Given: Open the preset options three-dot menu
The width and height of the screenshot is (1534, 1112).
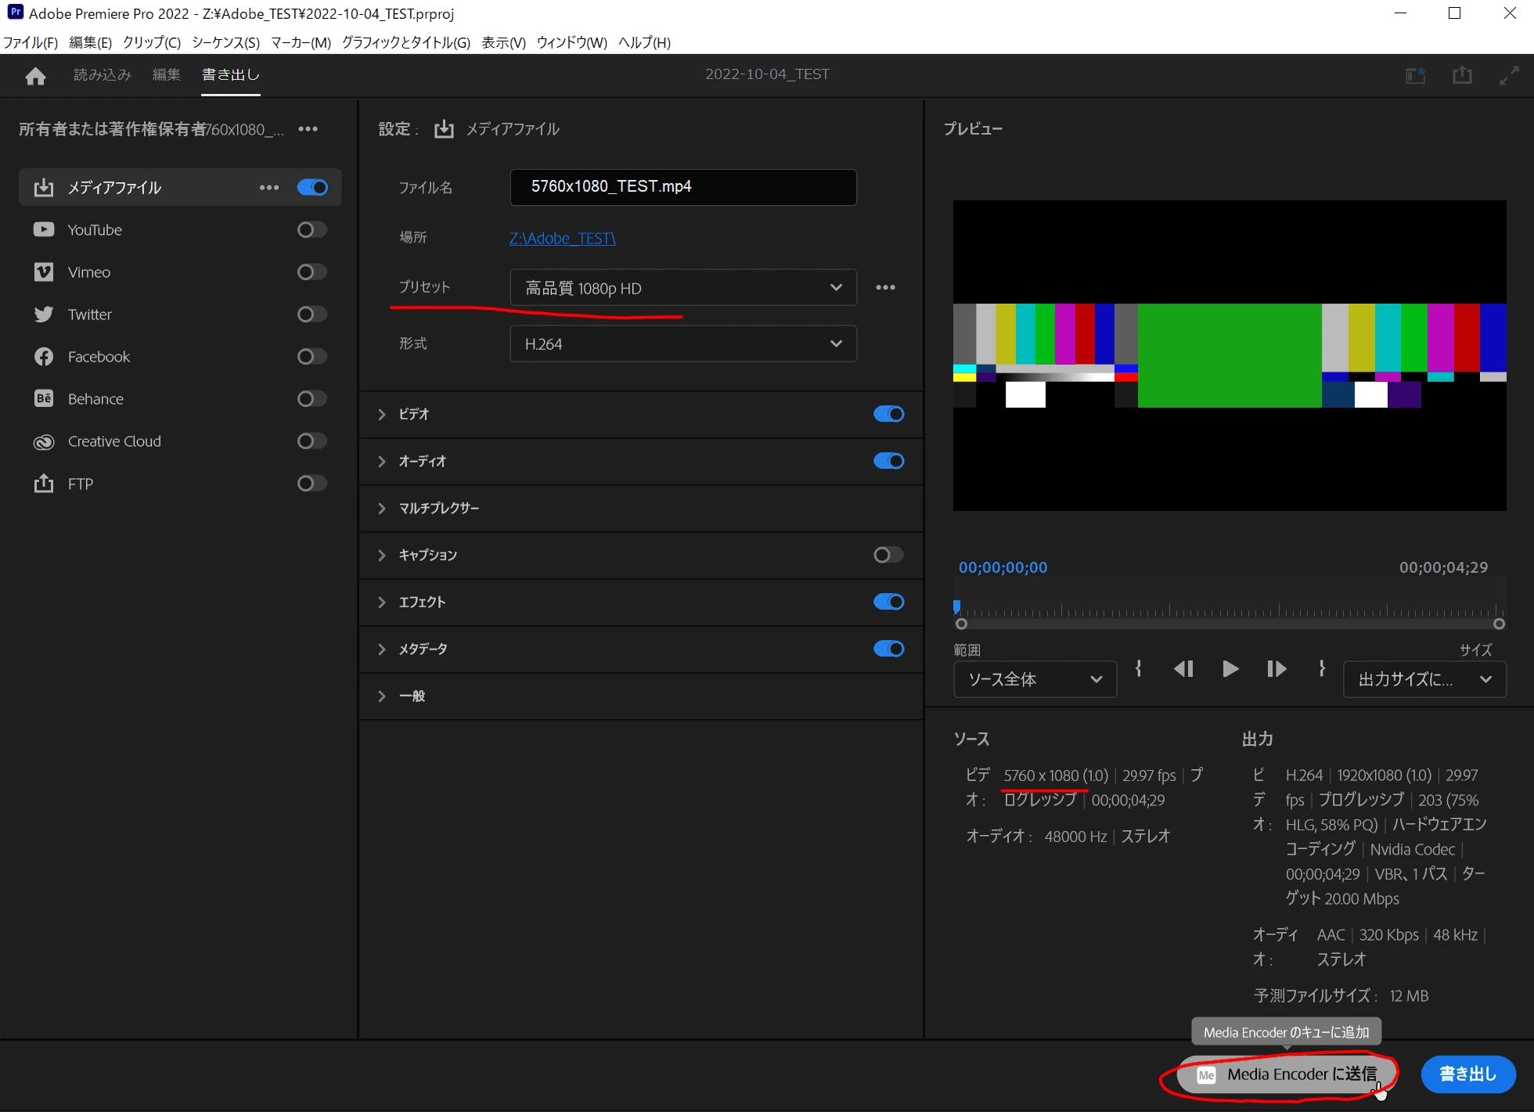Looking at the screenshot, I should pyautogui.click(x=885, y=288).
